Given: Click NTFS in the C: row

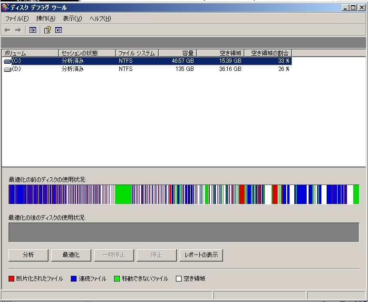Looking at the screenshot, I should click(126, 61).
